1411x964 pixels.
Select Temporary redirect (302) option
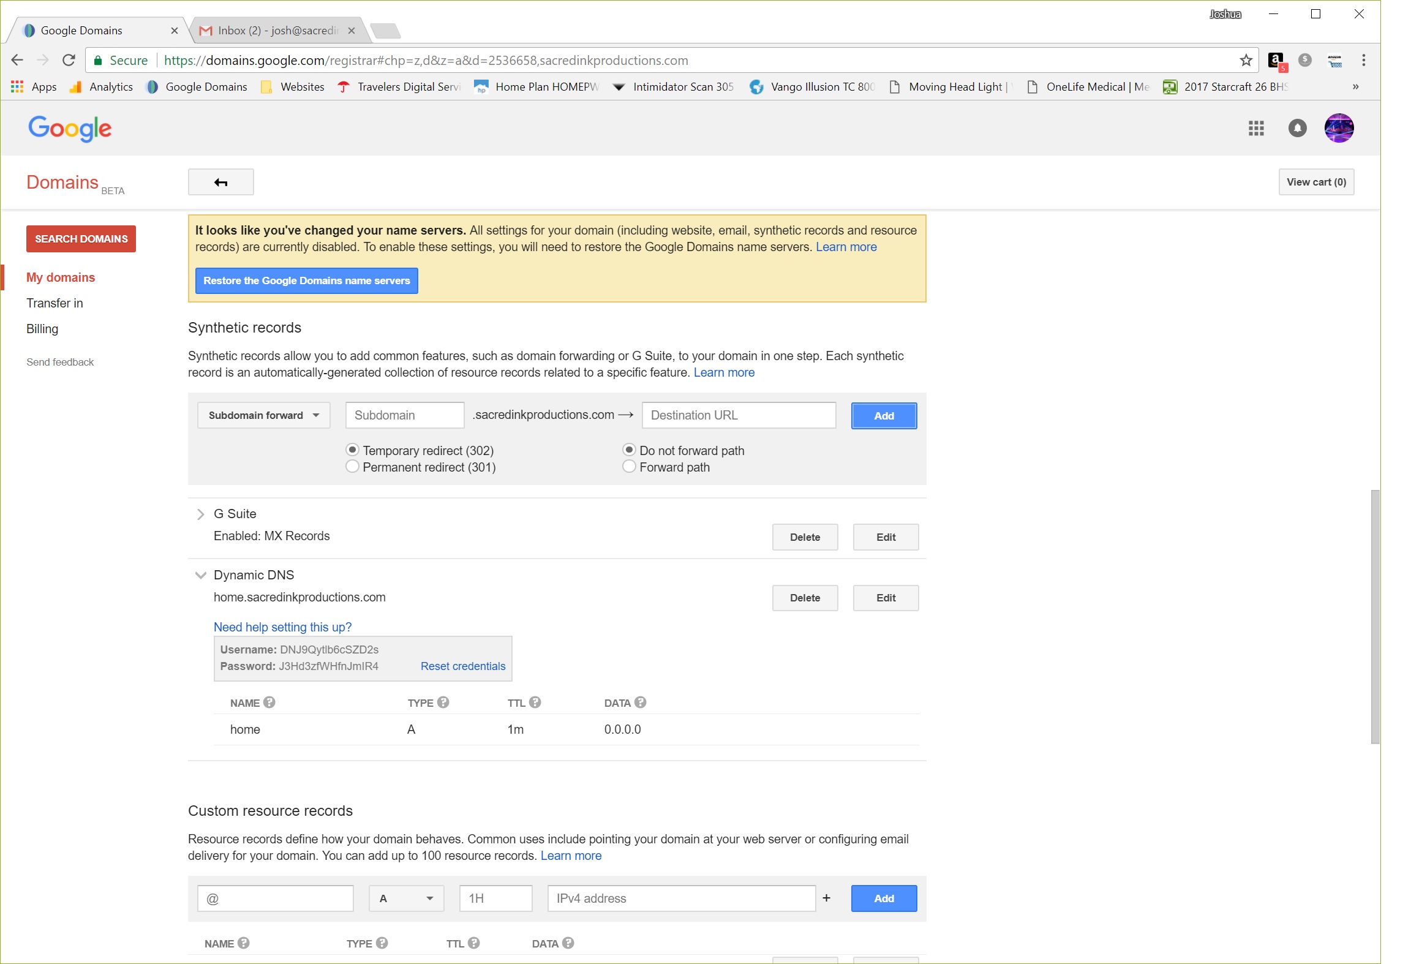pyautogui.click(x=353, y=450)
